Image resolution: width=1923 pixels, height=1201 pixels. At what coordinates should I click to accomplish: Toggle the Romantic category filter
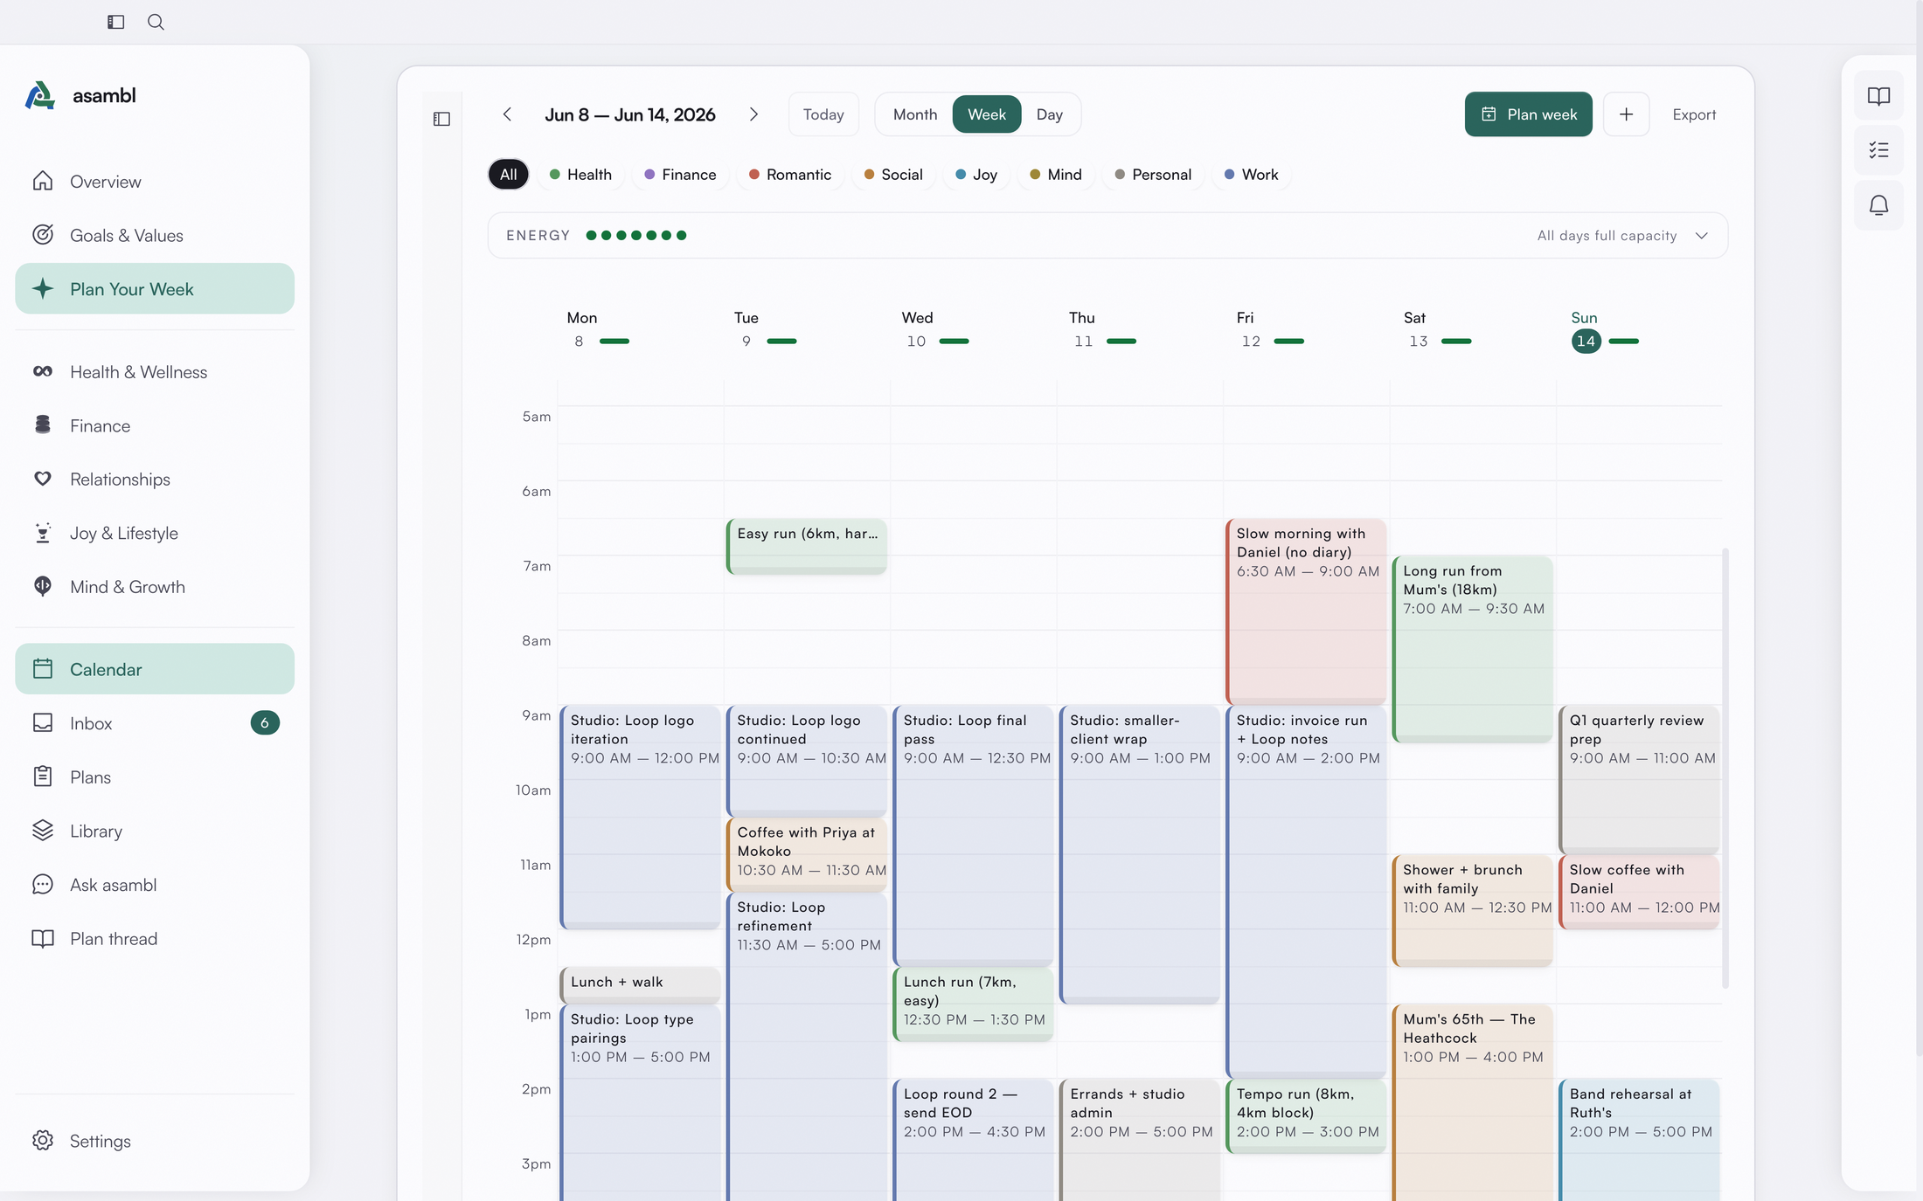789,175
